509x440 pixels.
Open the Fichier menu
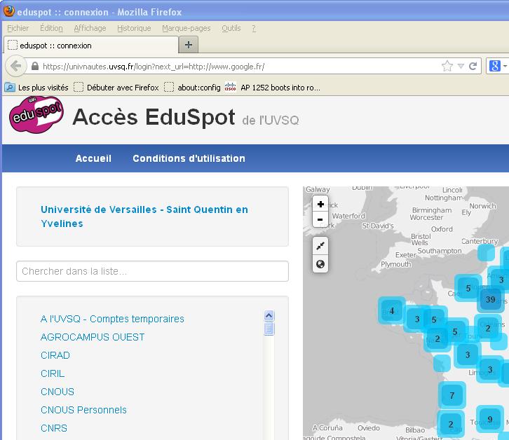click(18, 28)
